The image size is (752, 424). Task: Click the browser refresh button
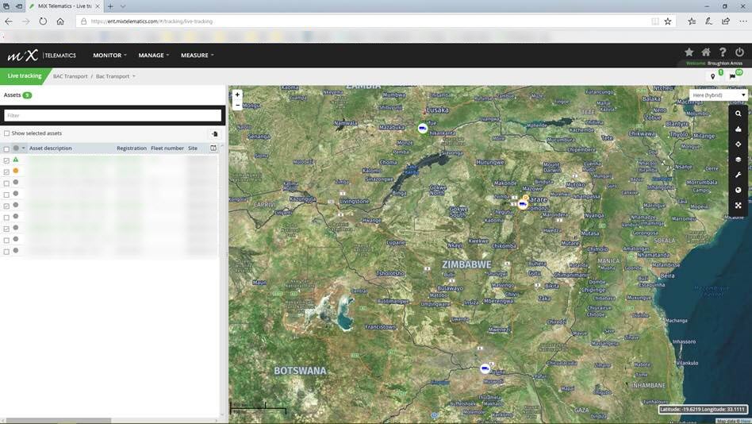[x=43, y=21]
